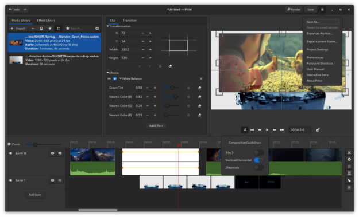This screenshot has height=217, width=359.
Task: Click the Undo button in header
Action: (14, 10)
